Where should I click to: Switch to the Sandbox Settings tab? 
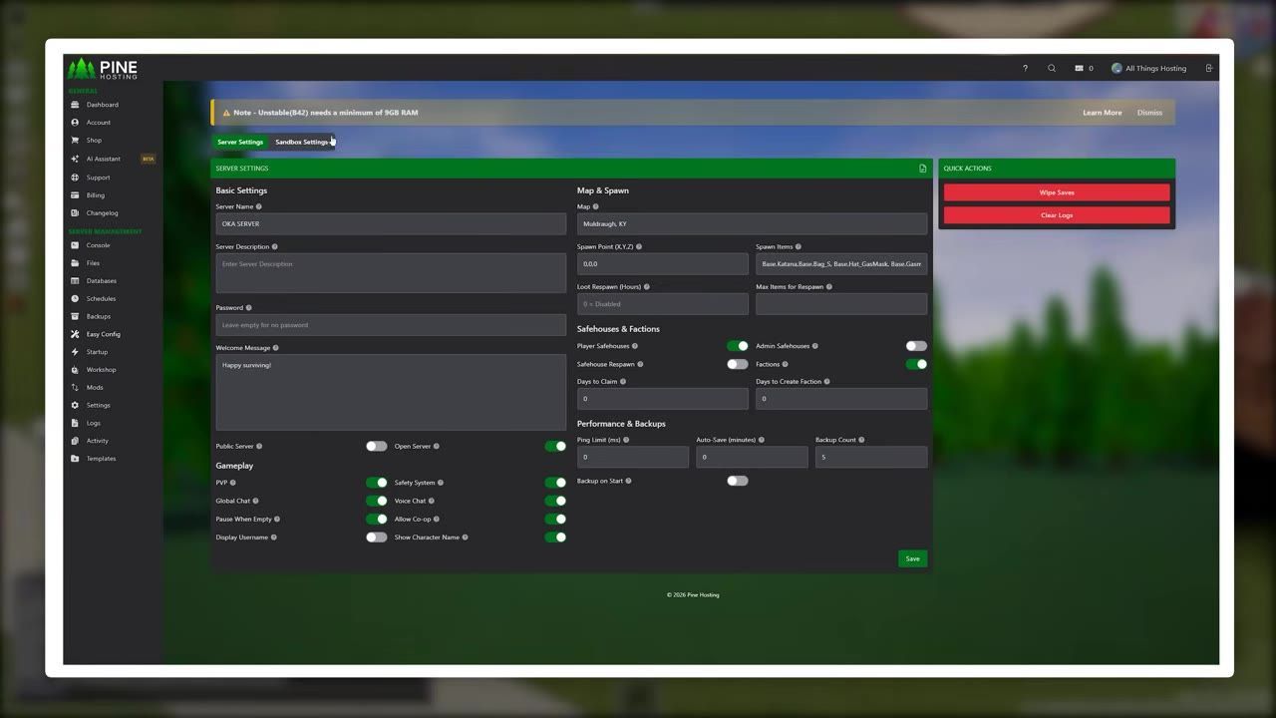(301, 142)
